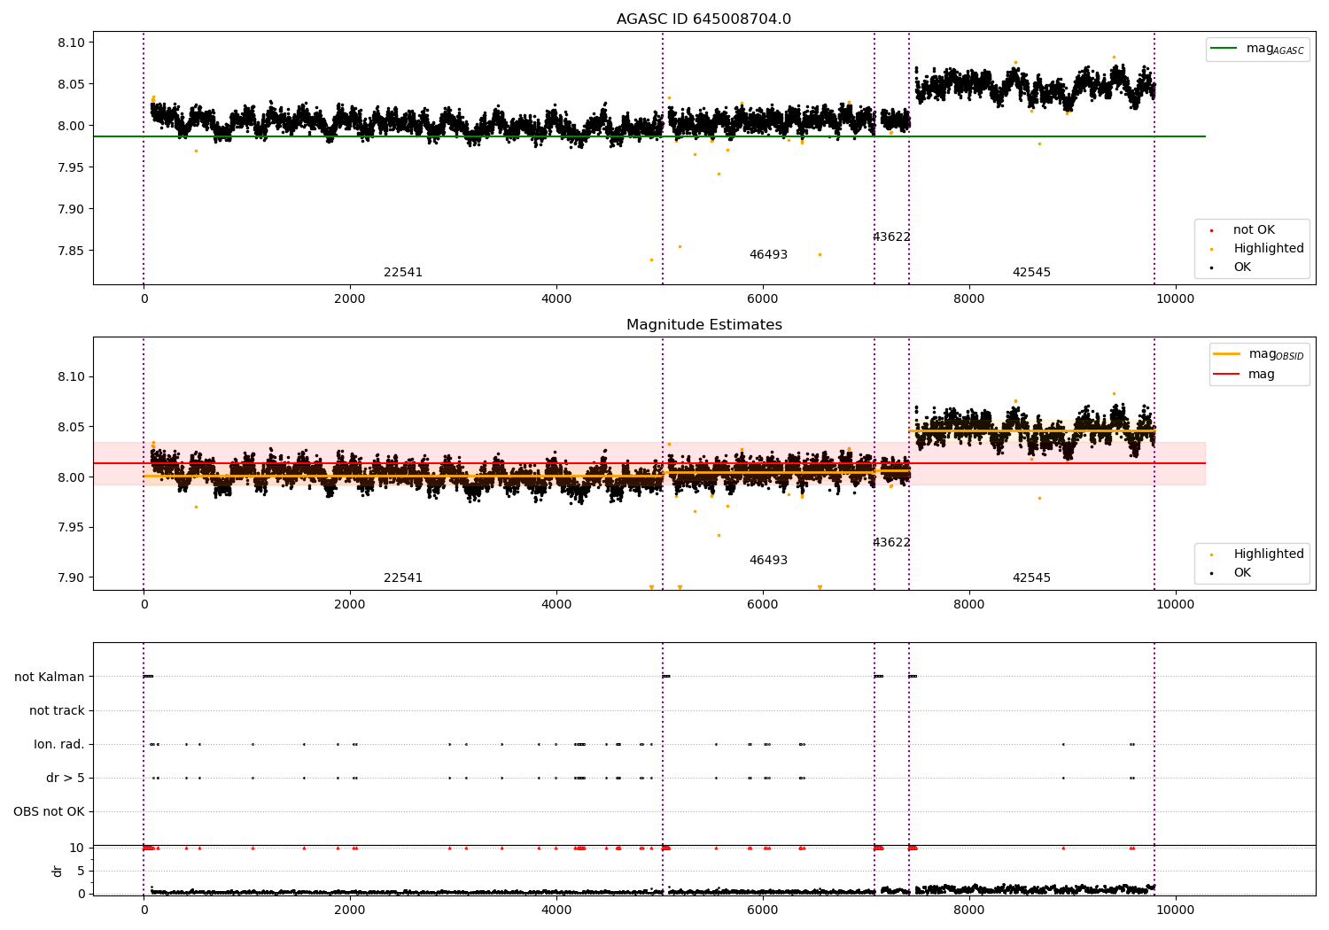1329x930 pixels.
Task: Select the "not OK" legend entry
Action: (1254, 230)
